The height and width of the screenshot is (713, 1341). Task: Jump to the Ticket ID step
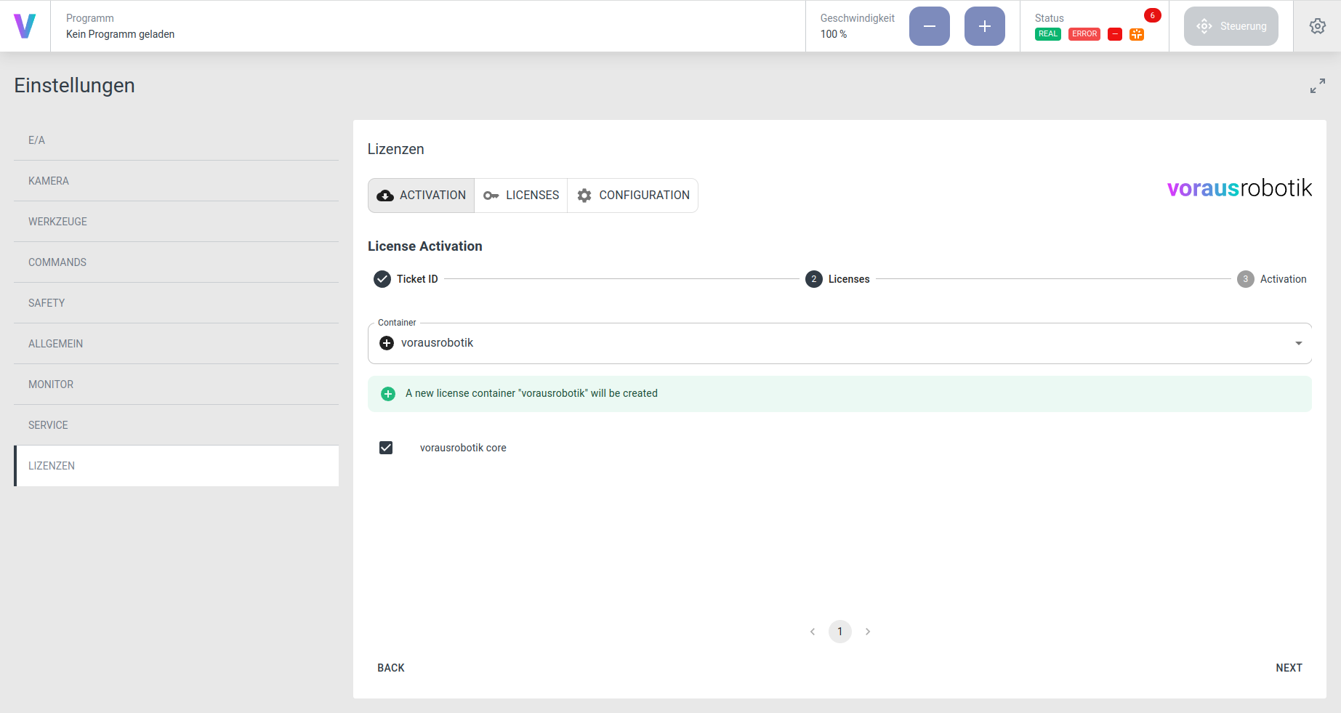point(406,279)
